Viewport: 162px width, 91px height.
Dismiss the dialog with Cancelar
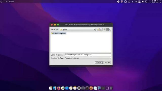pos(107,62)
